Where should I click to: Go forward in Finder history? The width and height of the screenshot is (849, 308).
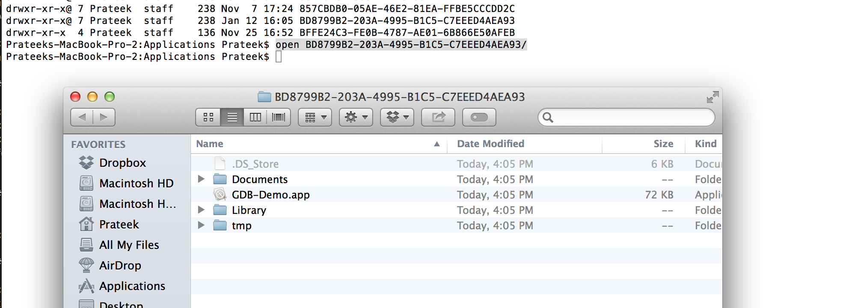click(x=104, y=117)
